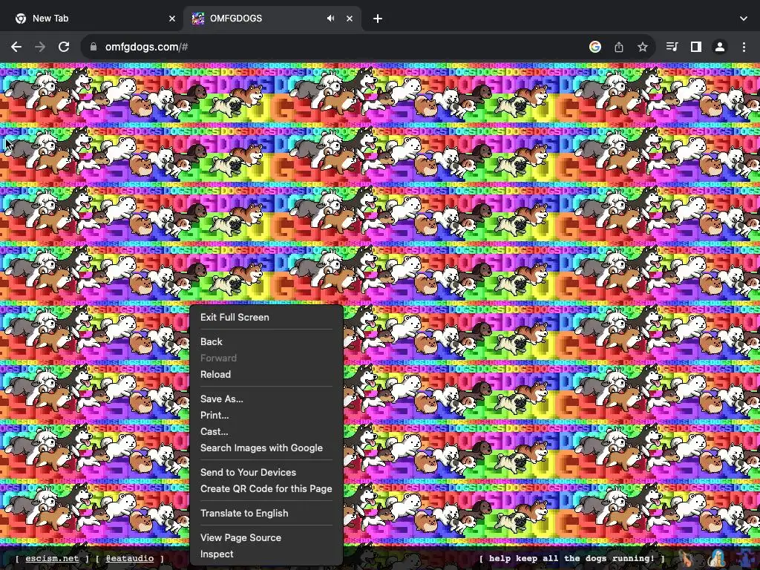Open the media controls icon
This screenshot has height=570, width=760.
coord(672,47)
